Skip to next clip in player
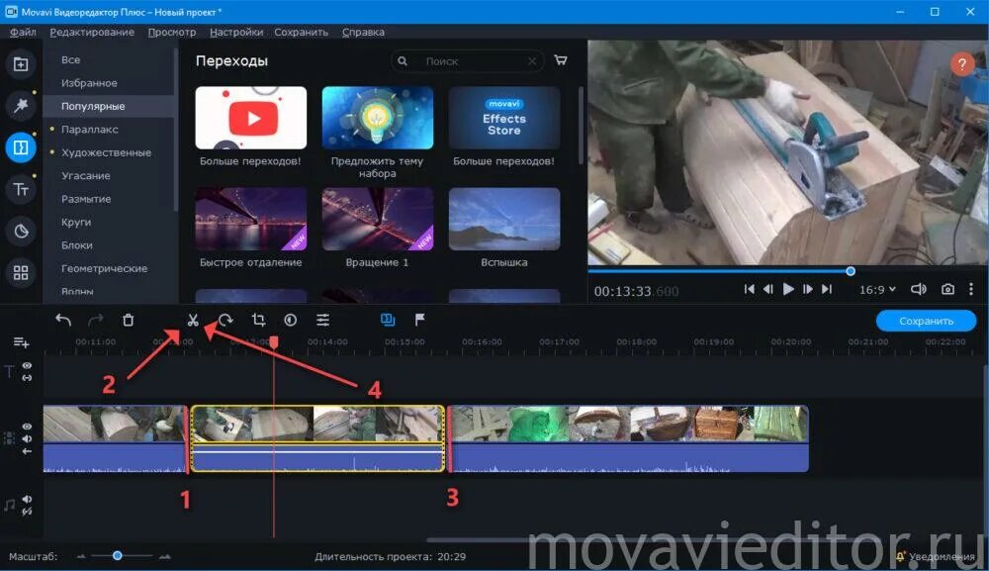 [827, 289]
